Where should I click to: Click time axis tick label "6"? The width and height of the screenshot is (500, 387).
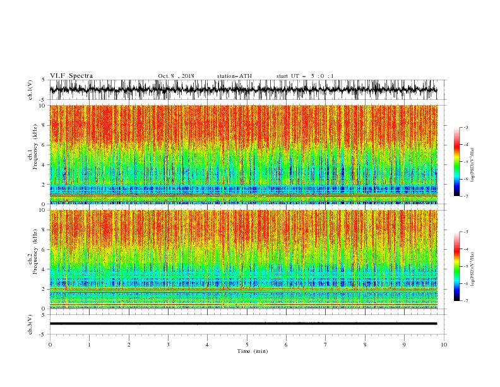(x=286, y=345)
